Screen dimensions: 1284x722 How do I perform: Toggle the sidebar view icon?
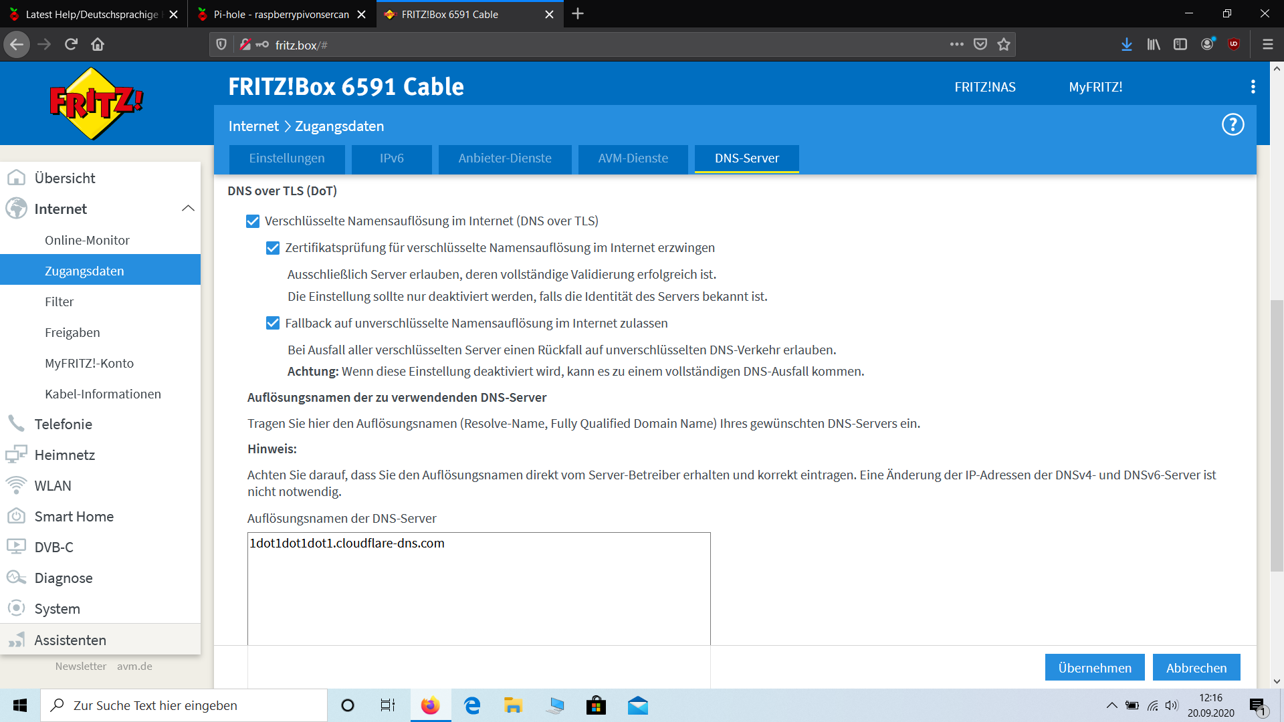point(1180,45)
